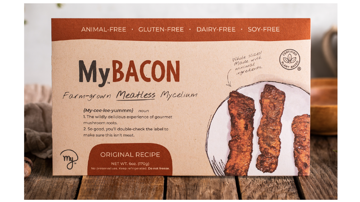Click the ORIGINAL RECIPE heading
The image size is (360, 202).
pos(130,155)
